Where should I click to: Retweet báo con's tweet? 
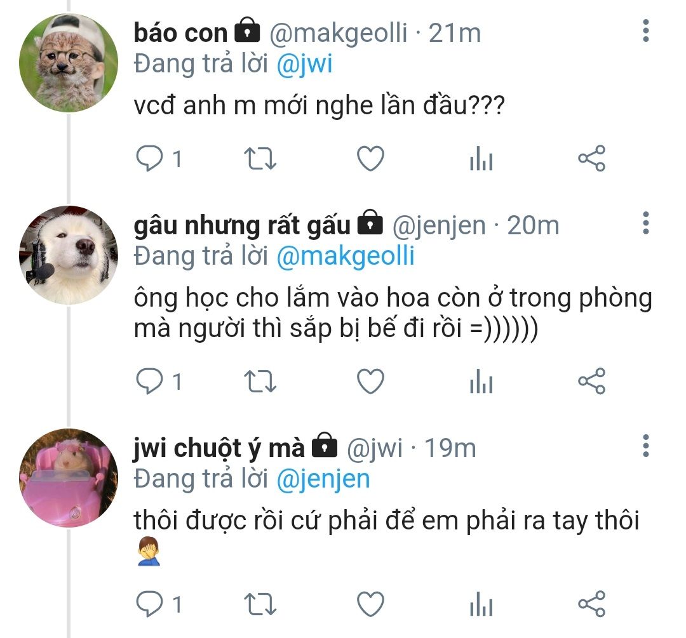[260, 158]
